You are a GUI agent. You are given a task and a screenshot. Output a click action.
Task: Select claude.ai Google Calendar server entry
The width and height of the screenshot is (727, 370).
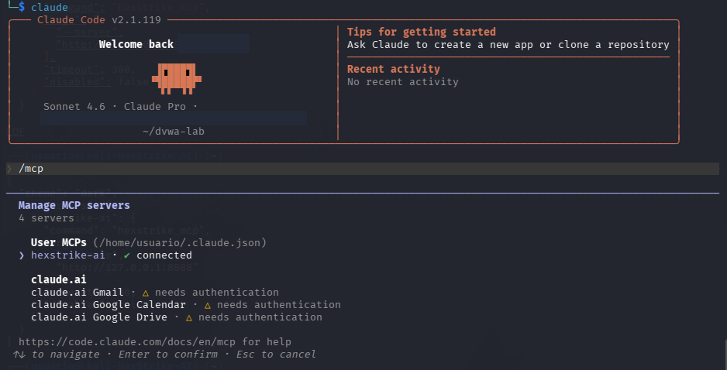pyautogui.click(x=108, y=305)
